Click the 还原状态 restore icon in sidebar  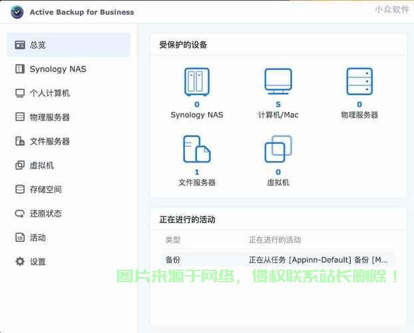(x=20, y=213)
